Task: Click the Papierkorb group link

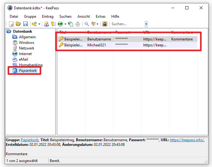Action: [30, 140]
